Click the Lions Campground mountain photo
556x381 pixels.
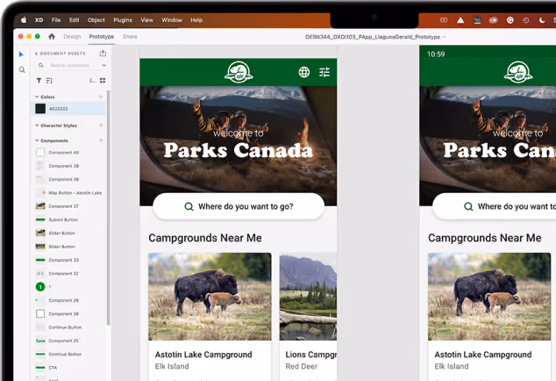(308, 297)
